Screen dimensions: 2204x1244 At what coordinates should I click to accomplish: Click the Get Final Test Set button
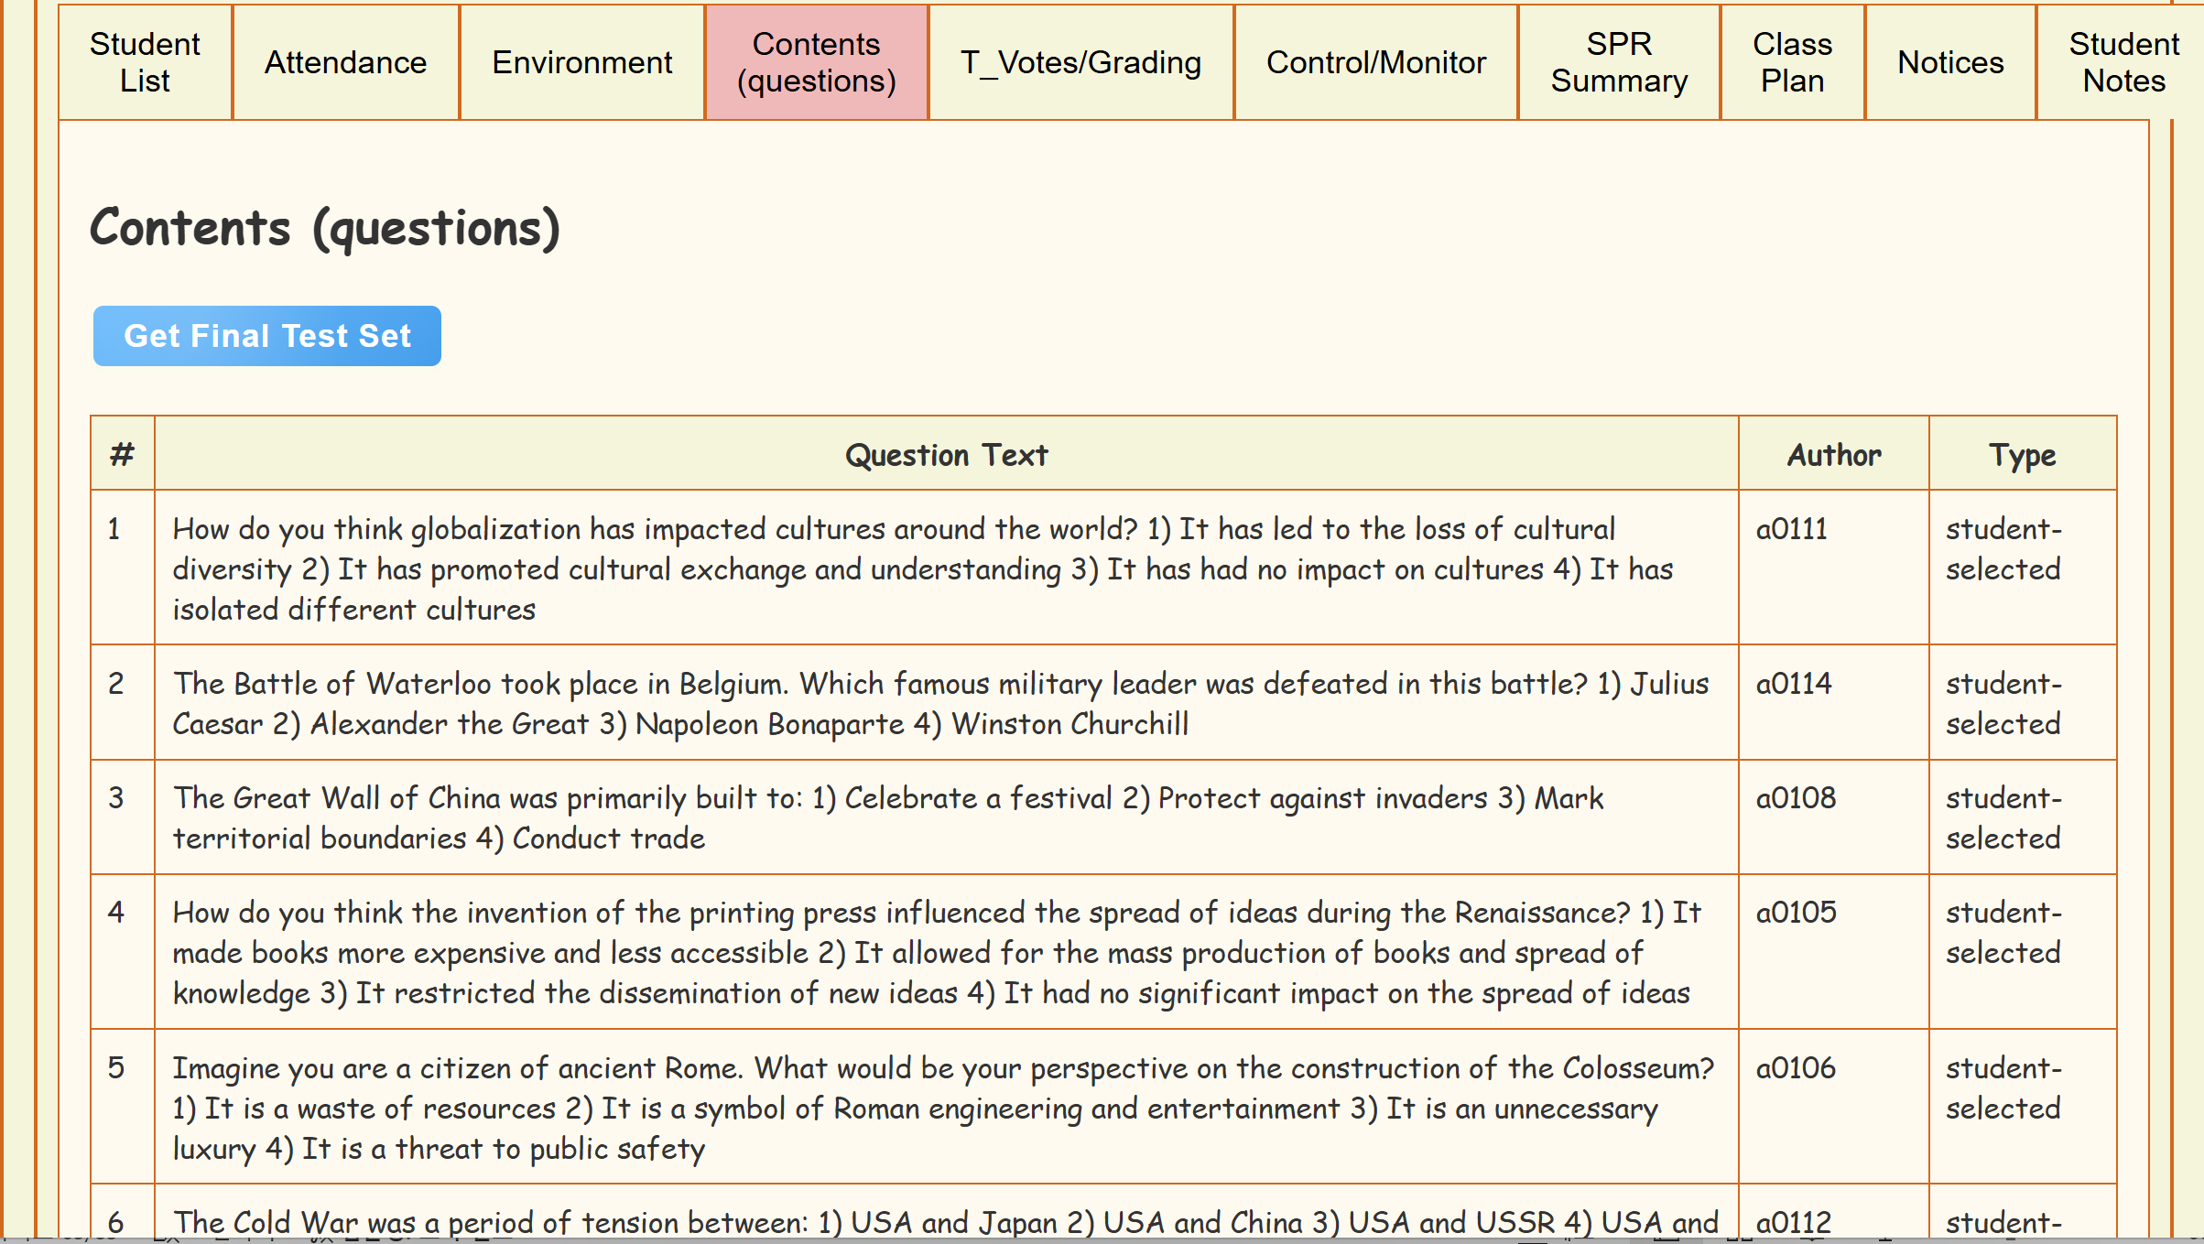click(267, 336)
